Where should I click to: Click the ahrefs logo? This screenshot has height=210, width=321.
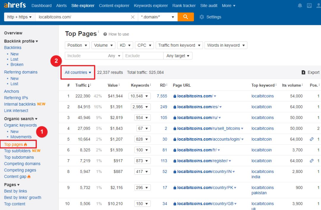[x=15, y=5]
